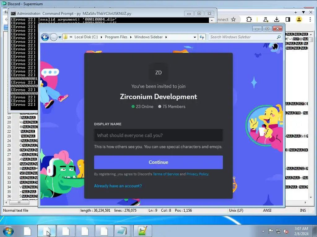This screenshot has width=317, height=237.
Task: Expand the arrow after Windows Sidebar breadcrumb
Action: click(x=166, y=37)
